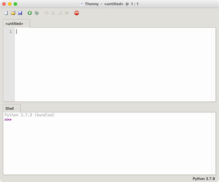The image size is (219, 182).
Task: Click inside the code editor text area
Action: pos(113,65)
